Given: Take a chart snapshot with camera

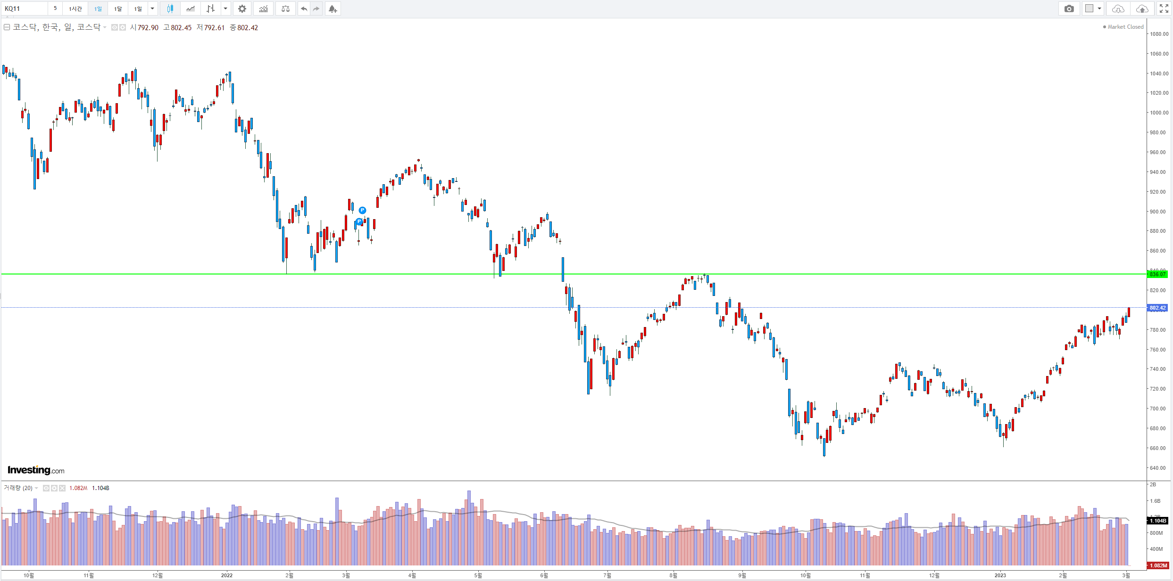Looking at the screenshot, I should [x=1069, y=8].
